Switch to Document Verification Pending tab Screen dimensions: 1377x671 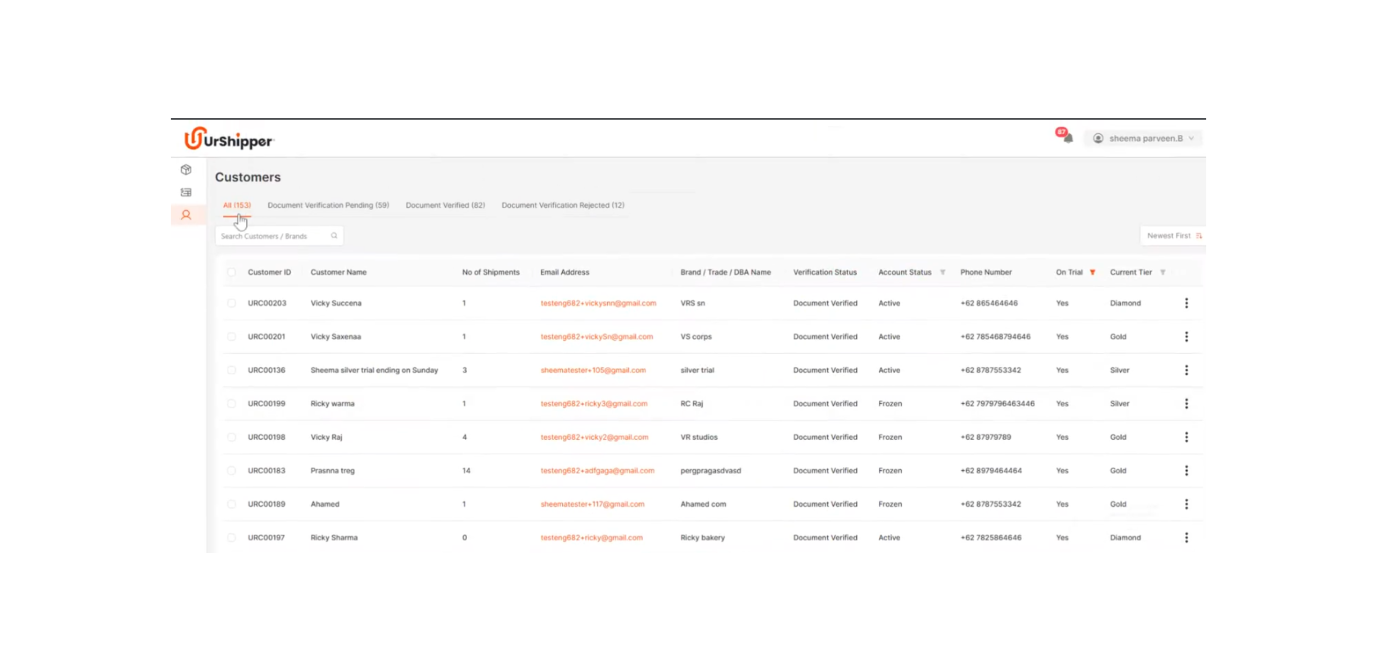pos(328,205)
